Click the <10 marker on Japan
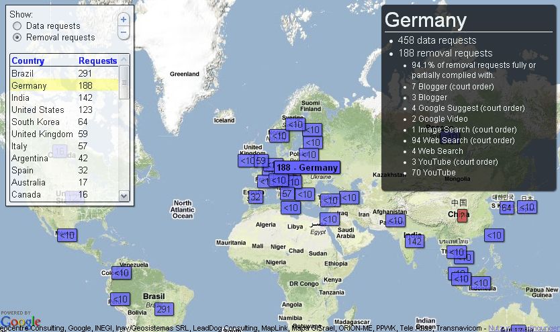Screen dimensions: 560x332 pos(527,207)
